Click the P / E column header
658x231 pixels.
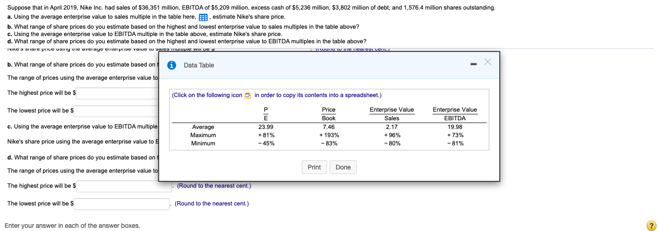click(x=266, y=114)
